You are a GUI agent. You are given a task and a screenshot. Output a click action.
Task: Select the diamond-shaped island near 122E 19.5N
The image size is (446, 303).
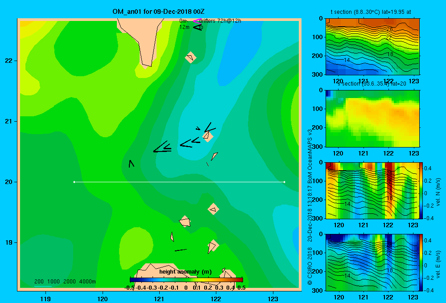pos(213,209)
